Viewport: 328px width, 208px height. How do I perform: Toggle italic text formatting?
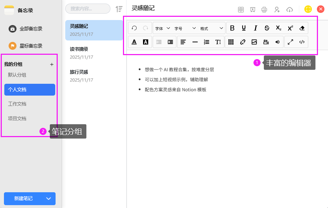coord(255,28)
